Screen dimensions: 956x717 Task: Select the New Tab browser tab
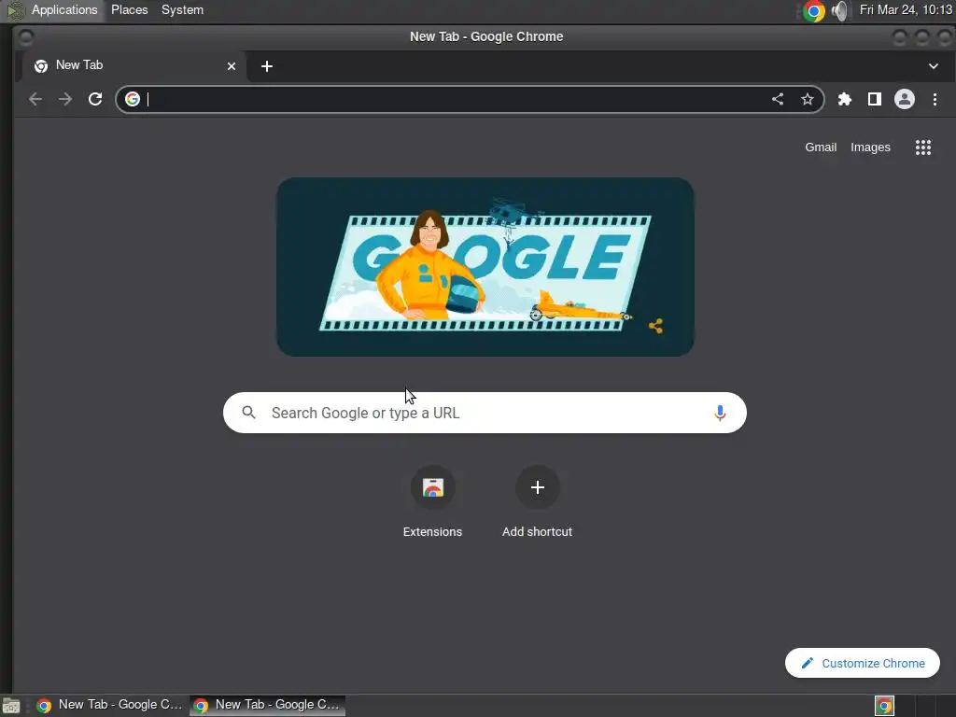click(x=134, y=66)
